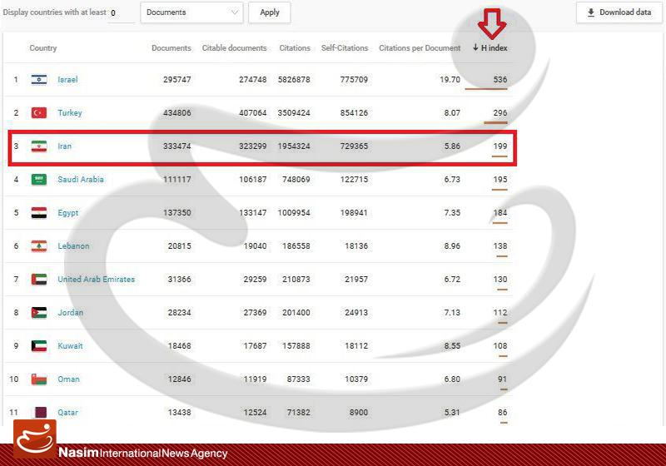Screen dimensions: 666x466
Task: Click the Jordan flag icon
Action: [x=39, y=313]
